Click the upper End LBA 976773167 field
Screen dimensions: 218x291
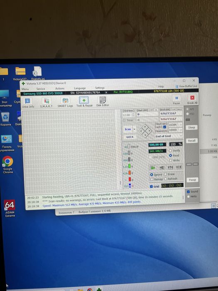171,113
